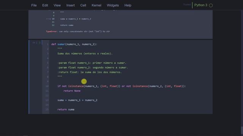Click the ':param float numero_1' docstring line
This screenshot has width=243, height=136.
click(x=92, y=63)
